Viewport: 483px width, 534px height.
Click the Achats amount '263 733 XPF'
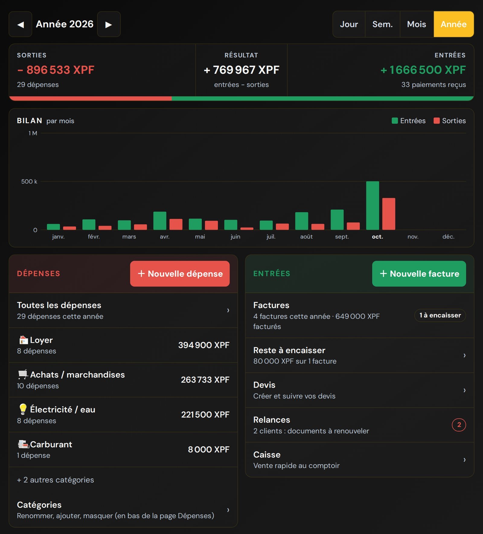[x=205, y=380]
